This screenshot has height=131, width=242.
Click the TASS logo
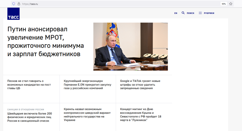coord(14,14)
